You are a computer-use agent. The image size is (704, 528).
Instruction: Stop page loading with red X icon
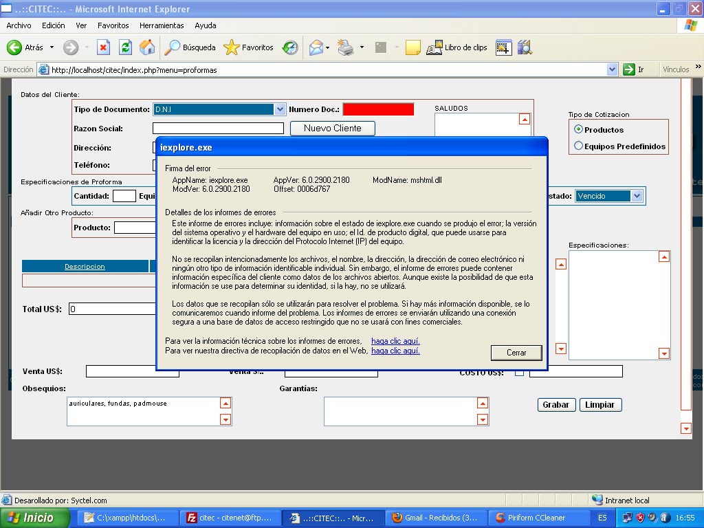tap(103, 47)
